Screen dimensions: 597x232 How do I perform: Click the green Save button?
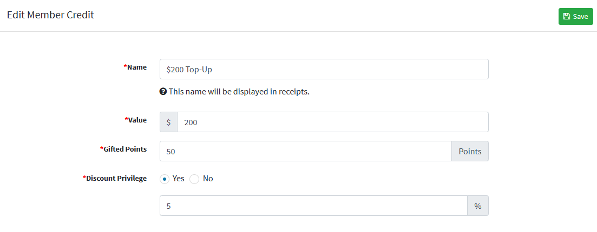(576, 16)
